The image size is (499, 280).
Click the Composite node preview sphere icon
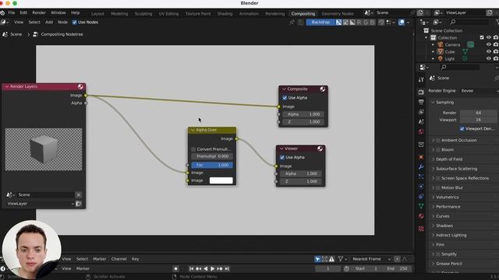coord(322,89)
